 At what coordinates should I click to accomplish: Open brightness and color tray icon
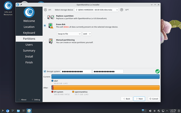pos(155,111)
